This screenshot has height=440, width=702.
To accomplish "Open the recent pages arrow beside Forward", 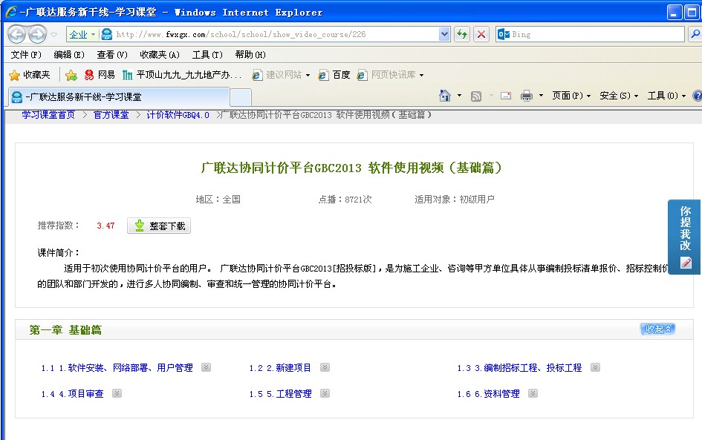I will click(x=53, y=34).
